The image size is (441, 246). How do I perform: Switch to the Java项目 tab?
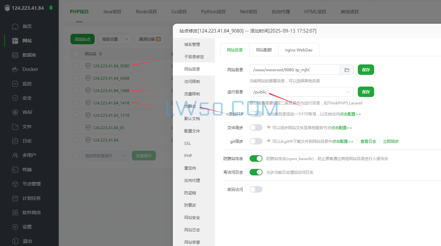[112, 12]
